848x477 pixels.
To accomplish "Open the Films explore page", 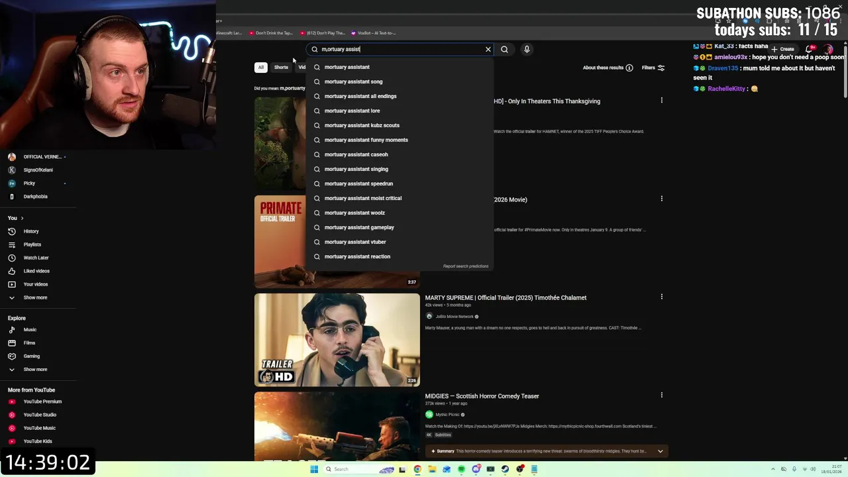I will tap(29, 343).
